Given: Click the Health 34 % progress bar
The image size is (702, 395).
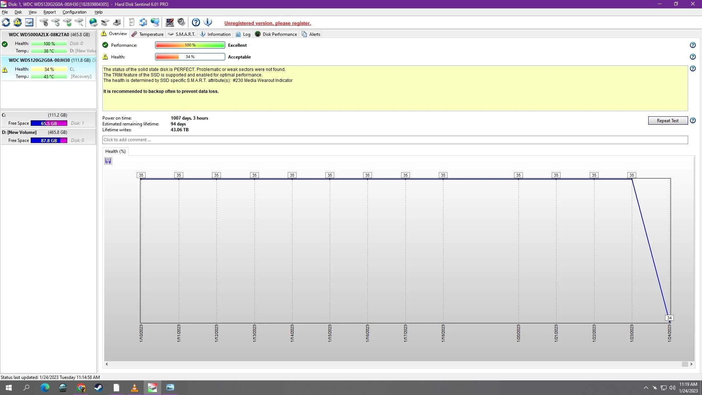Looking at the screenshot, I should pyautogui.click(x=190, y=57).
